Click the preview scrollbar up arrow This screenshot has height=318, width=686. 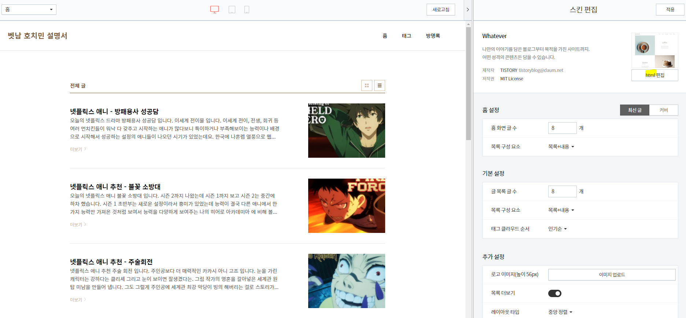(x=468, y=24)
